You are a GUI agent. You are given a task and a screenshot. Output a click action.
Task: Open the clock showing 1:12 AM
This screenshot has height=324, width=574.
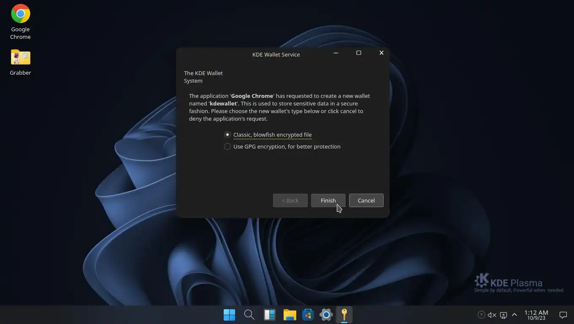tap(536, 315)
